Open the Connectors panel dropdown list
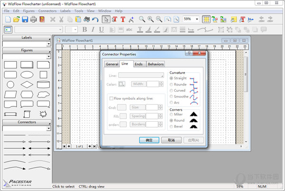The width and height of the screenshot is (285, 191). click(48, 128)
